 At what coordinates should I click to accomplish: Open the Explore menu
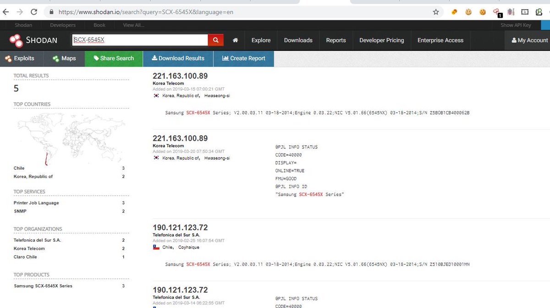point(261,40)
